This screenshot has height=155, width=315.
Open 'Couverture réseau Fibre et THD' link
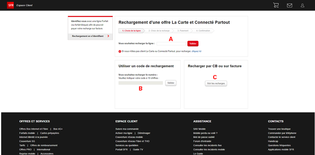coord(132,141)
